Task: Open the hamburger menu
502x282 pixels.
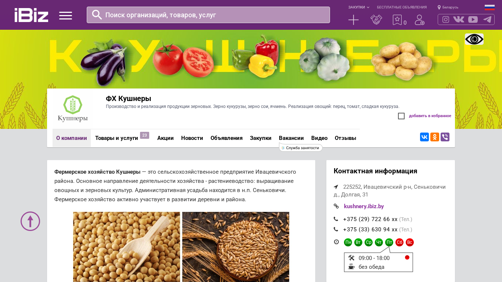Action: point(65,15)
